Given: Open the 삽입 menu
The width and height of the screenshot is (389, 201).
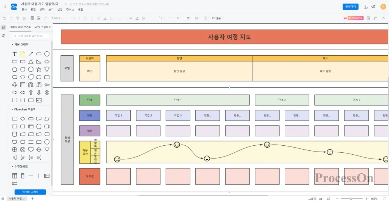Looking at the screenshot, I should pyautogui.click(x=60, y=9).
